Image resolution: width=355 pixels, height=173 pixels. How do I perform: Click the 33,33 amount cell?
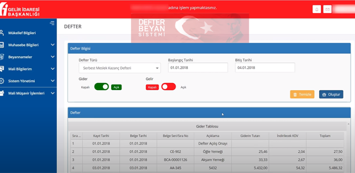click(x=250, y=160)
